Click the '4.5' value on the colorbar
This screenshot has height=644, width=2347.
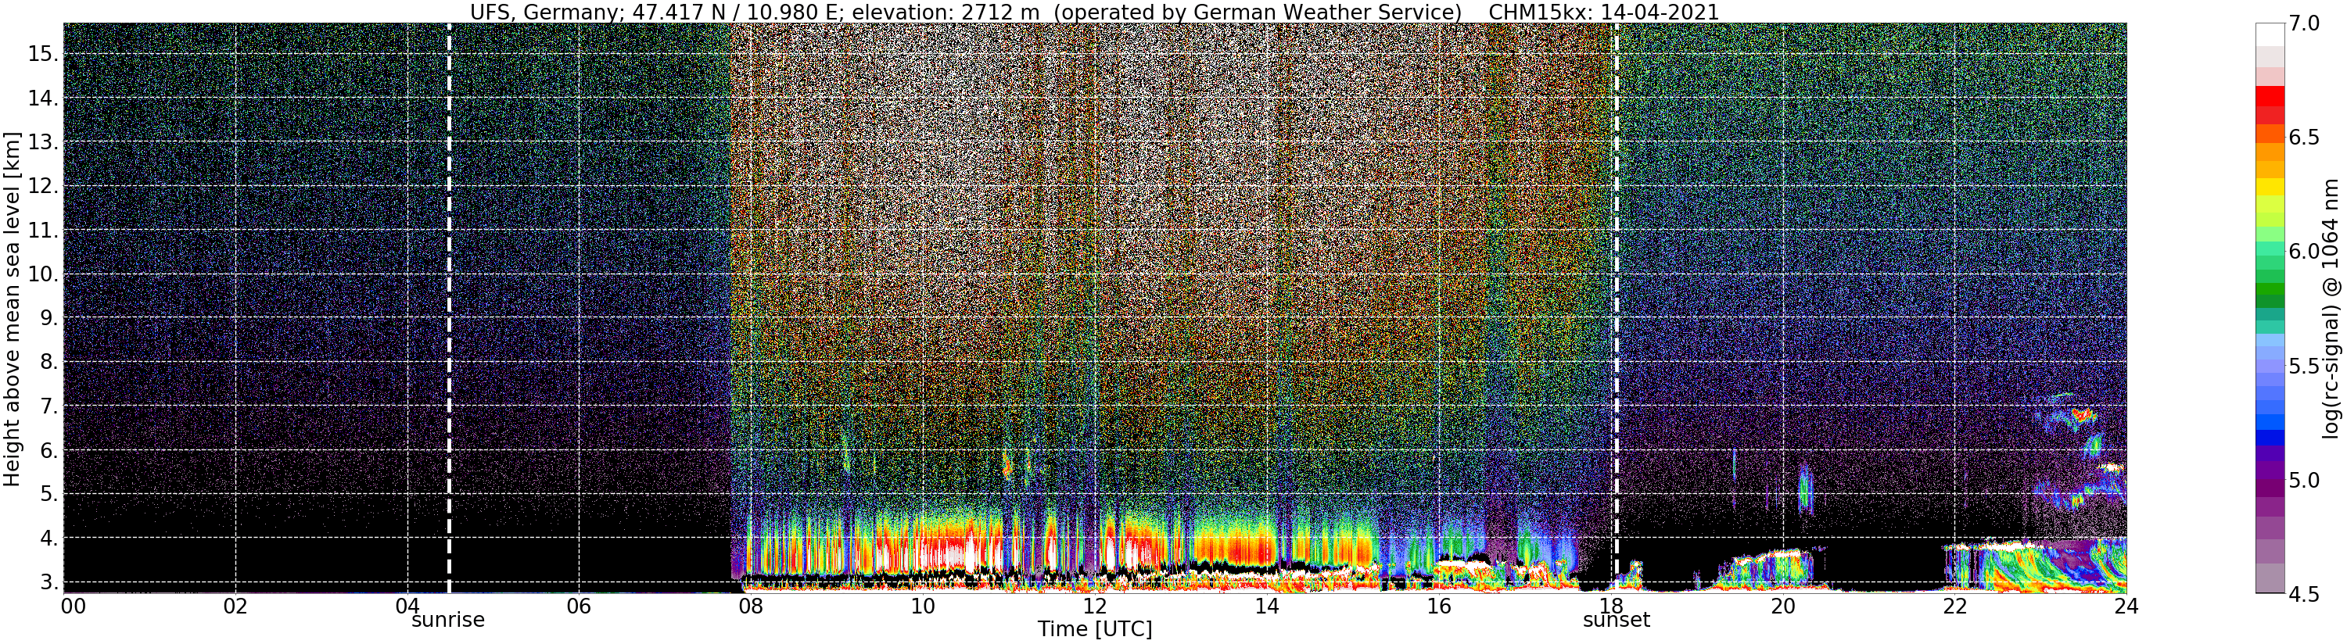pyautogui.click(x=2304, y=594)
